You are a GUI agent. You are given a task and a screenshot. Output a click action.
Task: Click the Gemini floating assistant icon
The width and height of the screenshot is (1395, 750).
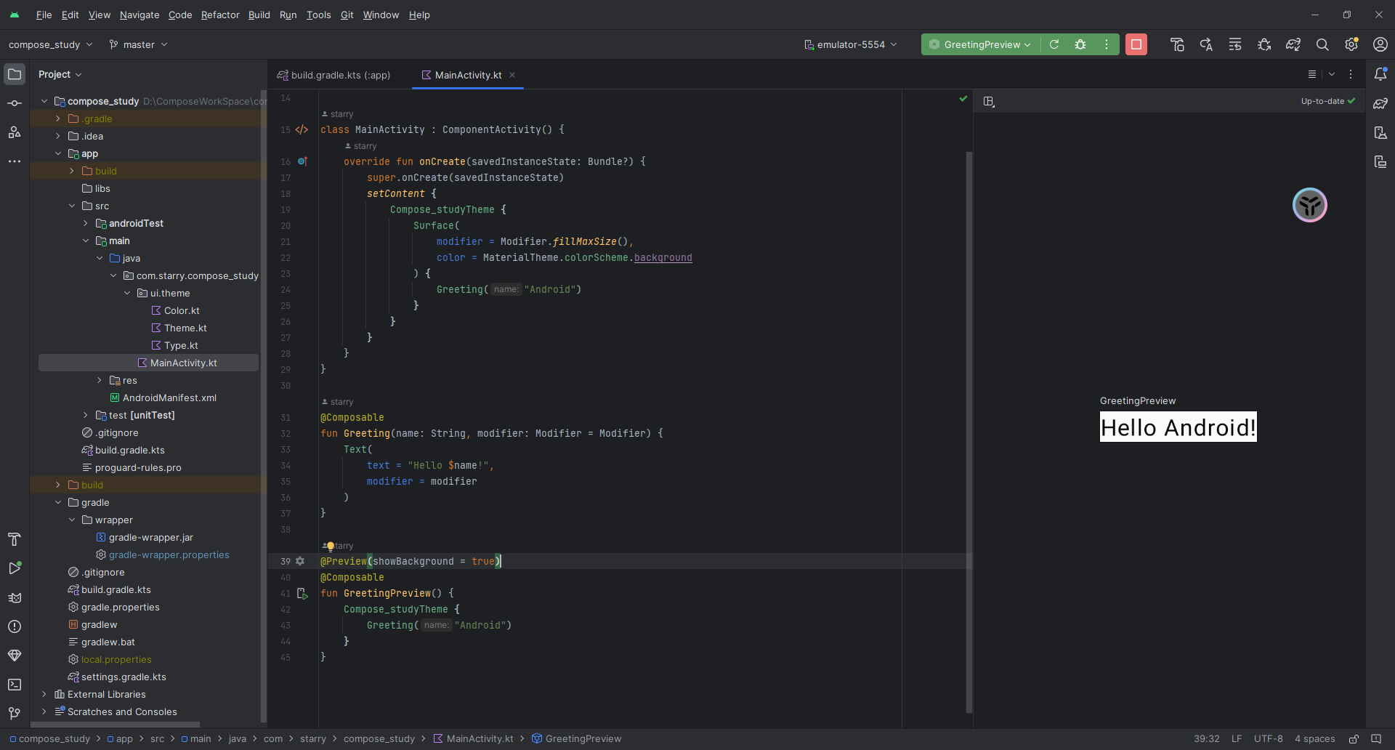pos(1310,205)
